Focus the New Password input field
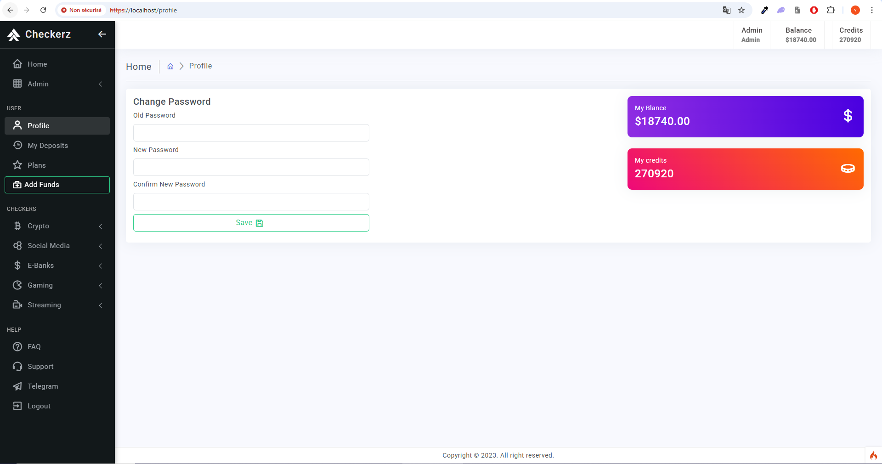The height and width of the screenshot is (464, 882). [251, 167]
